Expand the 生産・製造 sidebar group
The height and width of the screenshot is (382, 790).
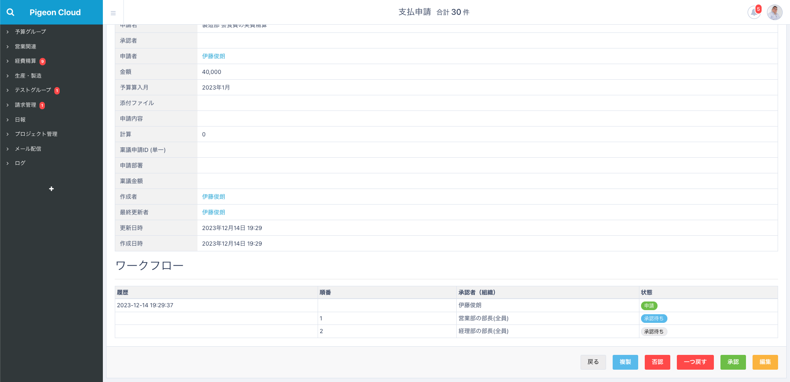28,76
